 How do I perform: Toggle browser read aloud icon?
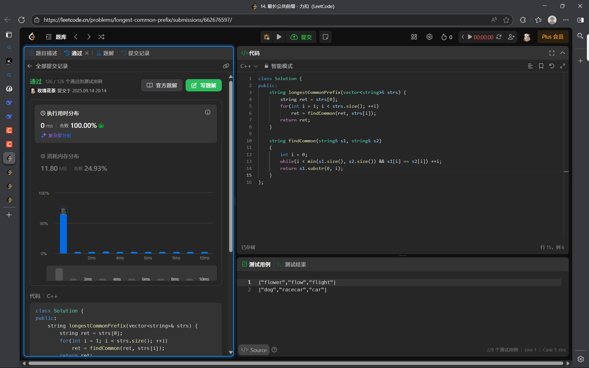(x=494, y=20)
